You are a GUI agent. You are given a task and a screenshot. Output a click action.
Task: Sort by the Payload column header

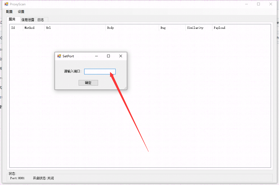tap(219, 28)
